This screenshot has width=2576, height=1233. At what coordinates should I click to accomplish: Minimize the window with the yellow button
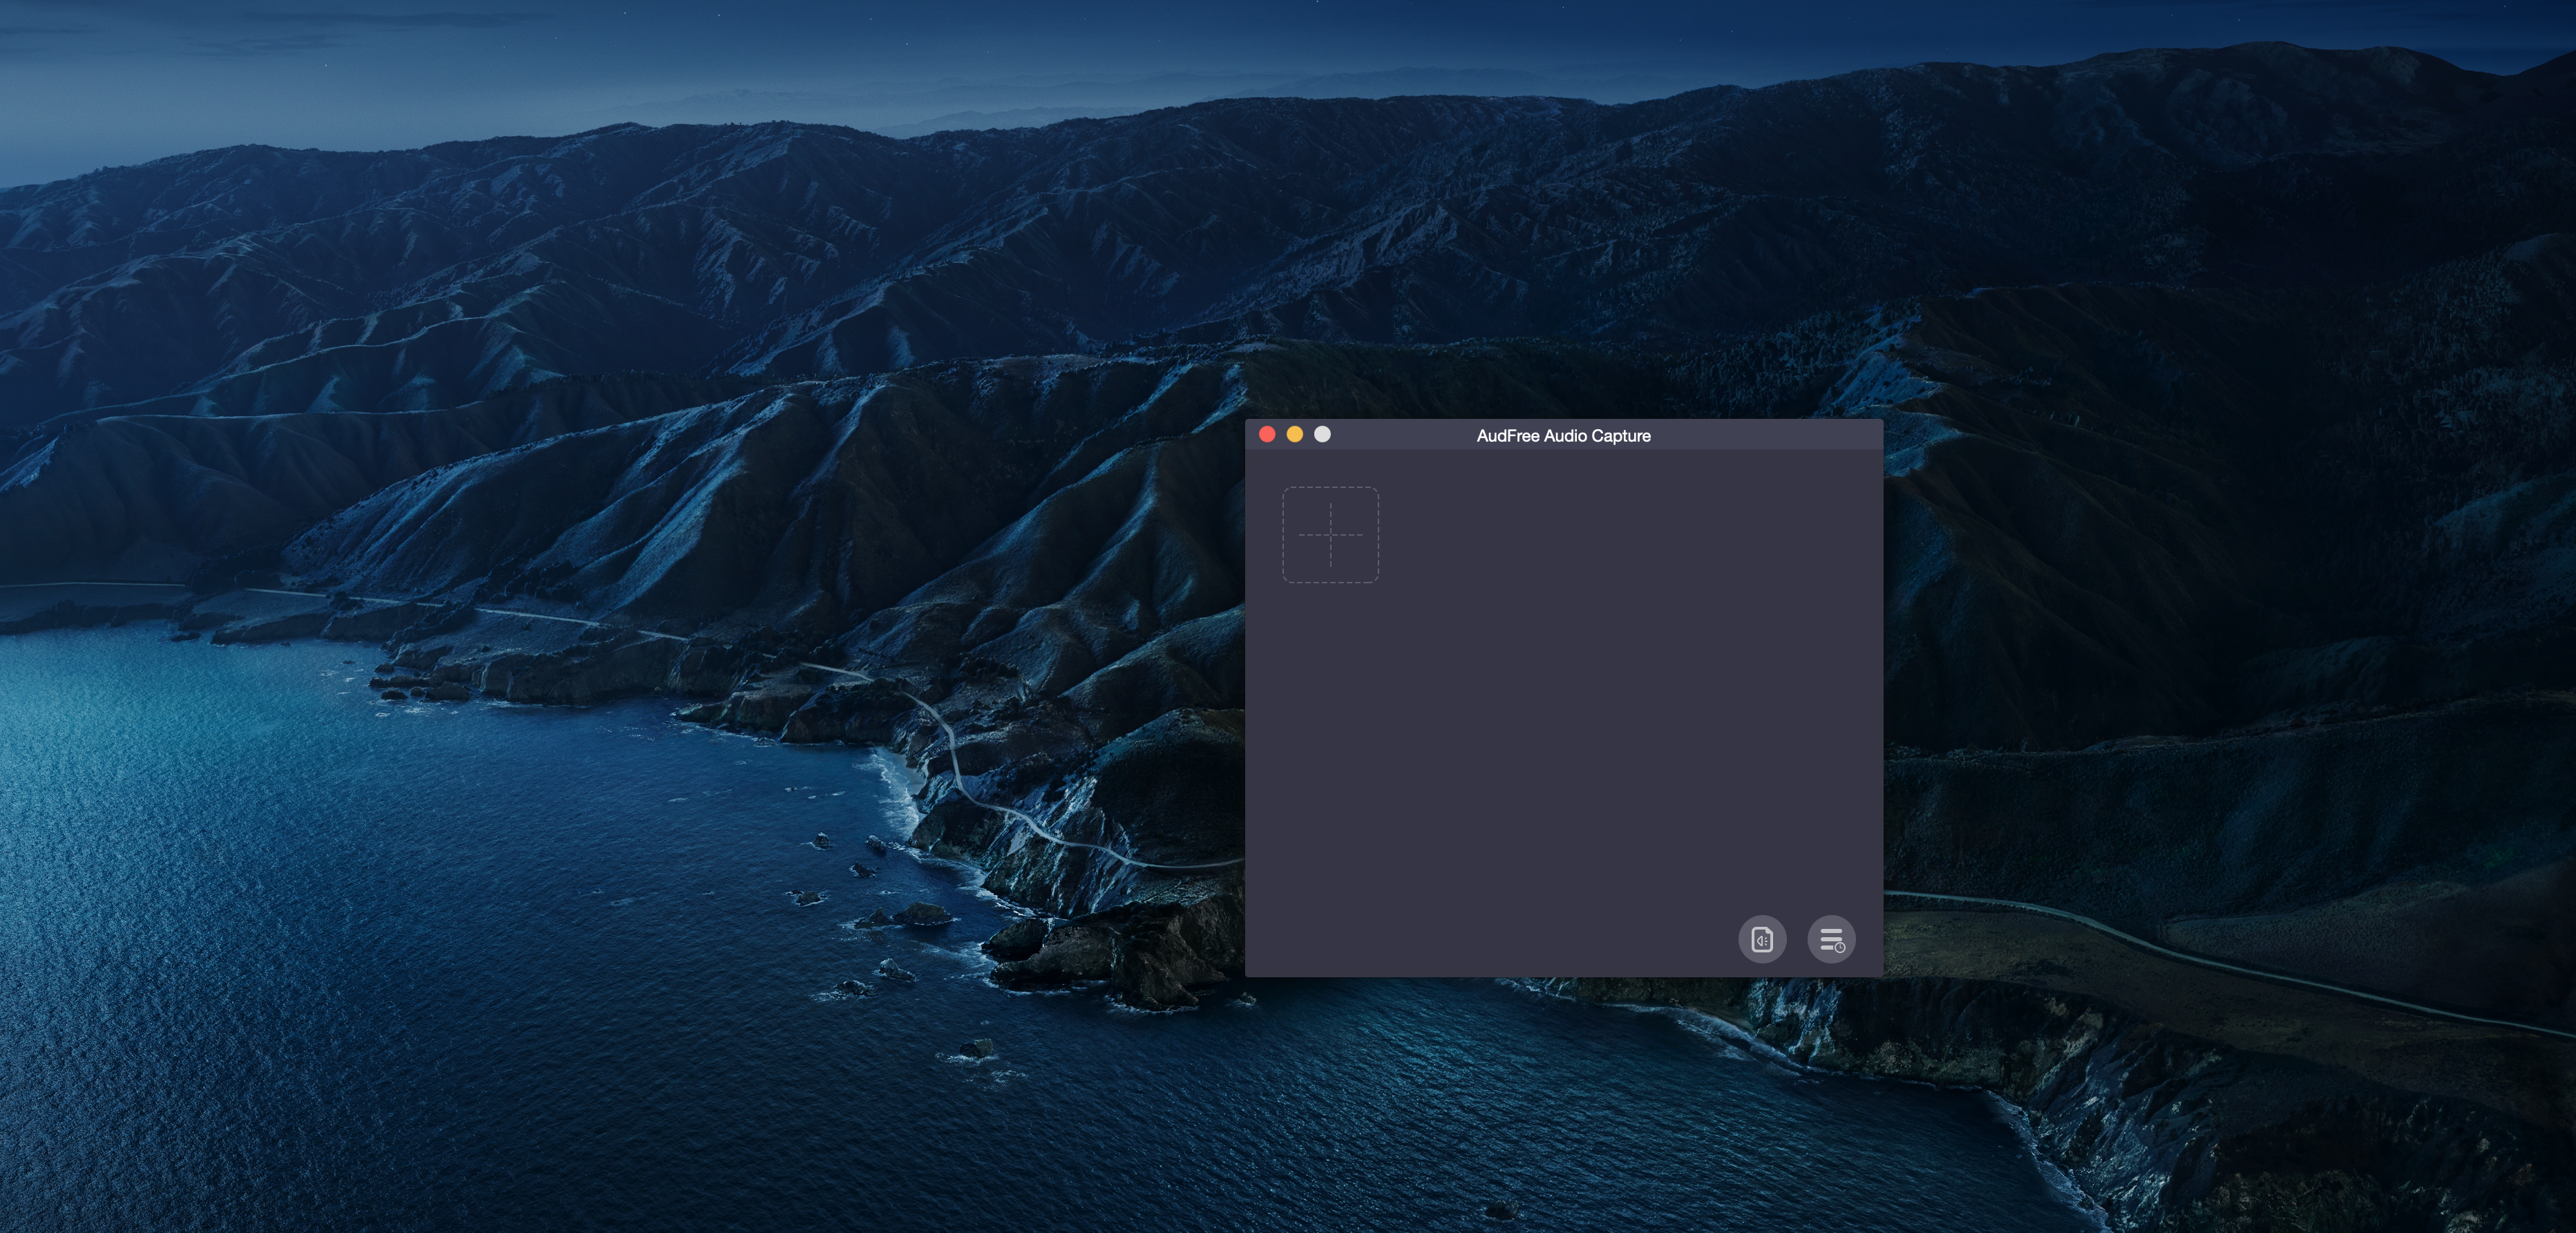pos(1294,434)
